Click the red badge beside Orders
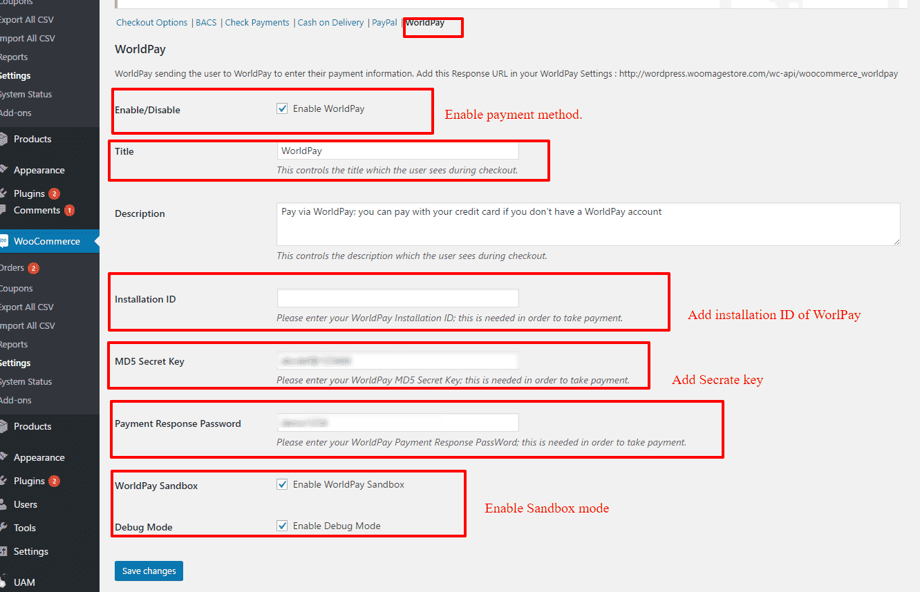The image size is (920, 592). [33, 268]
